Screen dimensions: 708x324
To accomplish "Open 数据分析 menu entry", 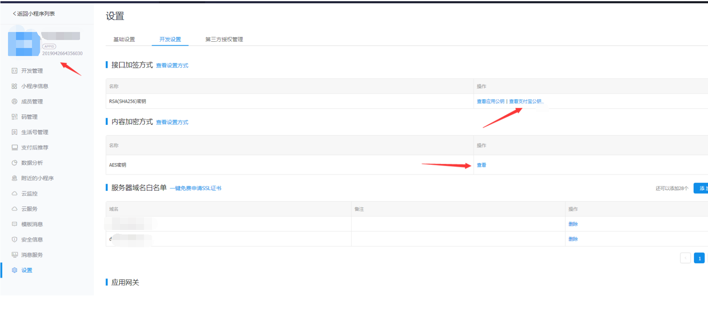I will tap(32, 163).
